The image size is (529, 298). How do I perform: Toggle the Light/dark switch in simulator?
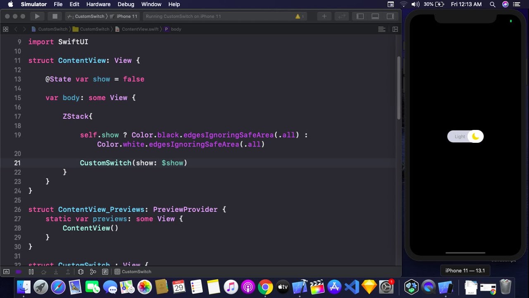point(465,137)
